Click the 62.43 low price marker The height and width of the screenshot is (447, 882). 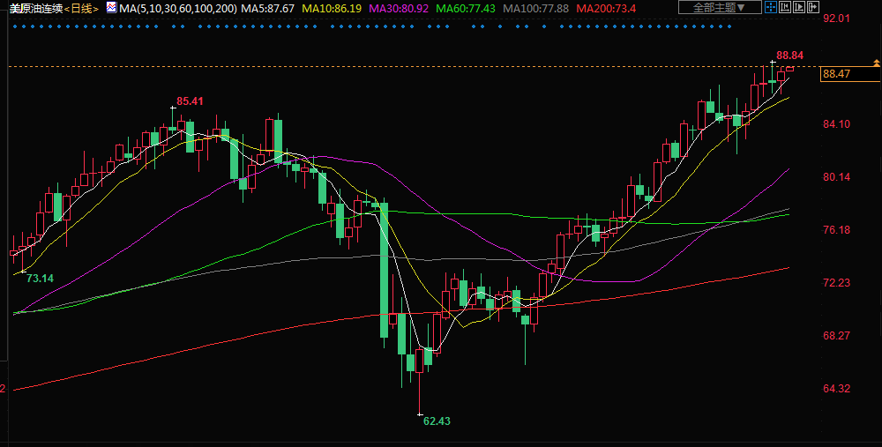tap(437, 421)
